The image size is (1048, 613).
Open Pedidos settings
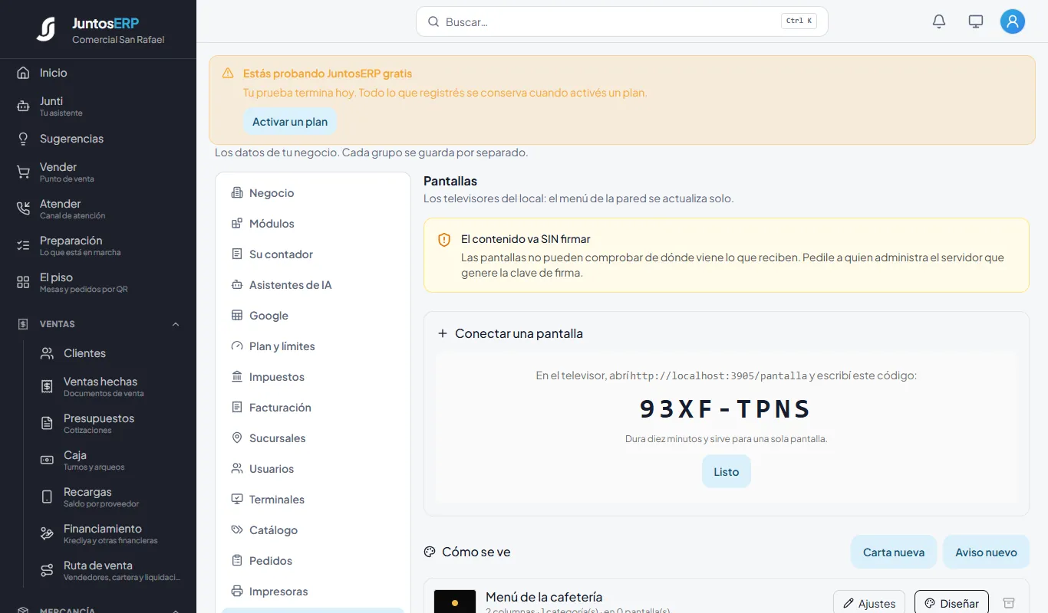[313, 561]
